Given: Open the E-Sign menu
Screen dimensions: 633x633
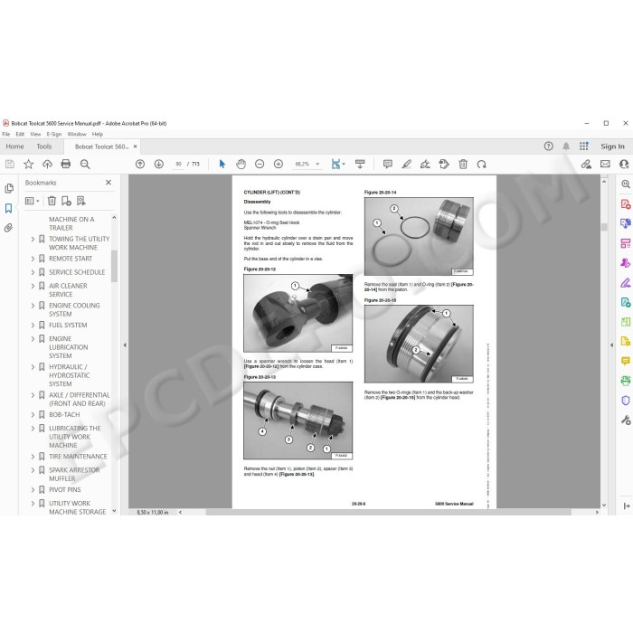Looking at the screenshot, I should [x=54, y=134].
